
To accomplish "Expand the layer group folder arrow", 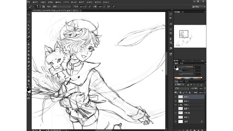I will (179, 105).
